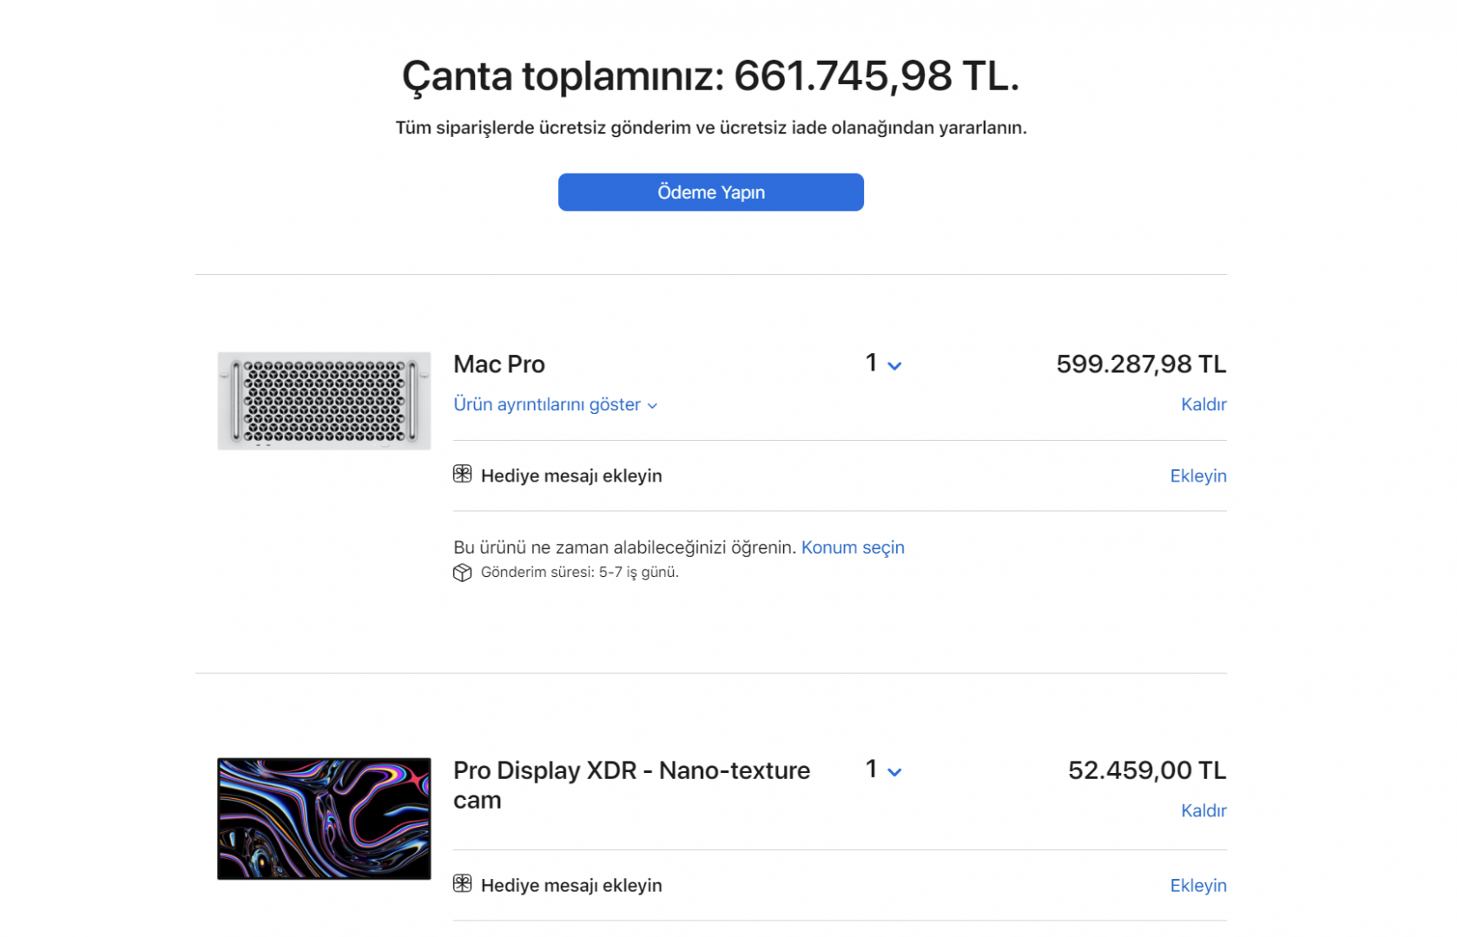Viewport: 1457px width, 937px height.
Task: Select Mac Pro's Hediye mesajı ekleyin label
Action: coord(571,475)
